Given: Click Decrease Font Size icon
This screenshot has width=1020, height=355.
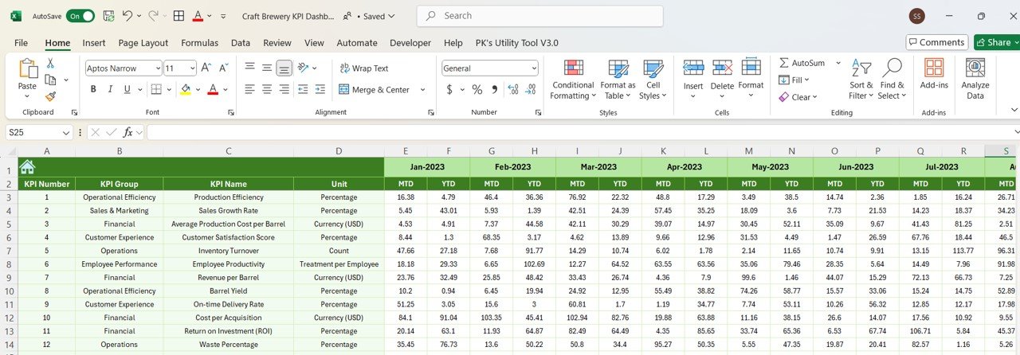Looking at the screenshot, I should 222,68.
